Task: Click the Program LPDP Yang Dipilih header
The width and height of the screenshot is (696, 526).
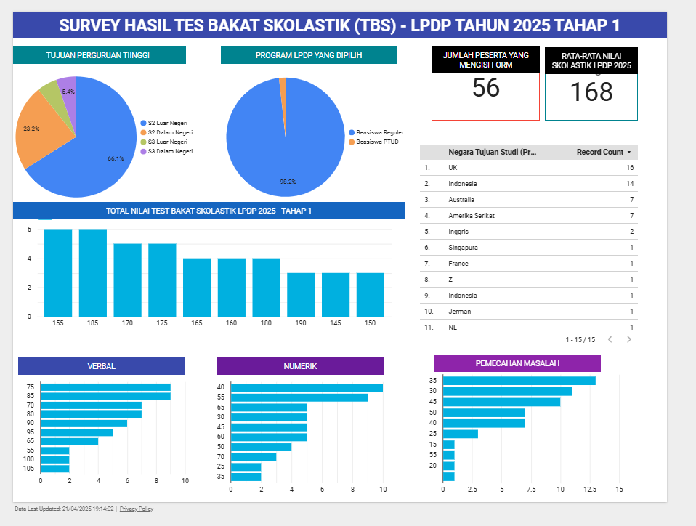Action: click(x=309, y=55)
